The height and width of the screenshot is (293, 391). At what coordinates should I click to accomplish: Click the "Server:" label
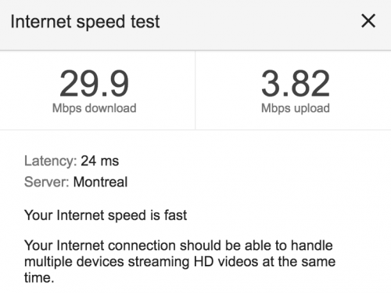coord(46,182)
